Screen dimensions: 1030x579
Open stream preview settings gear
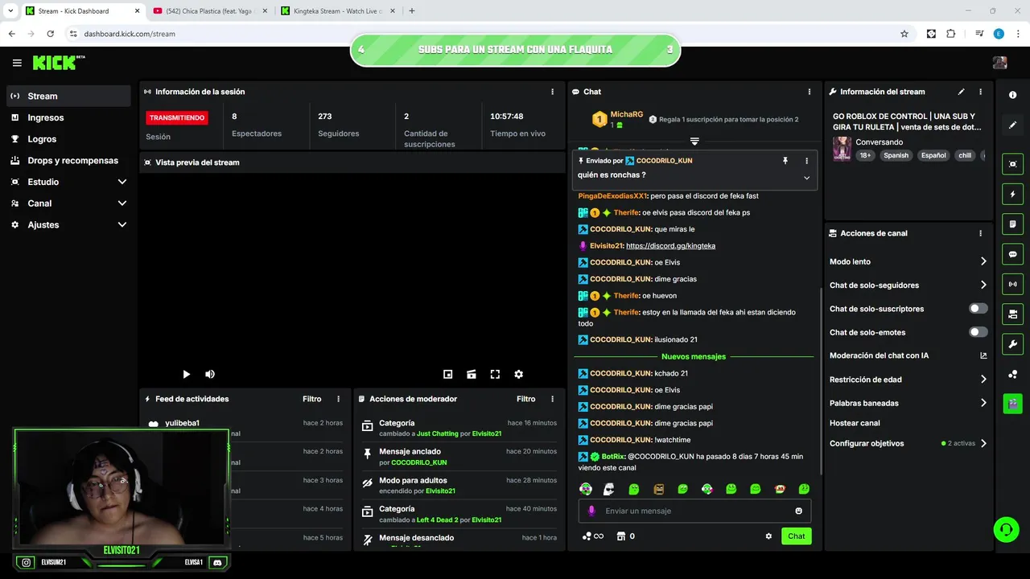[x=518, y=374]
